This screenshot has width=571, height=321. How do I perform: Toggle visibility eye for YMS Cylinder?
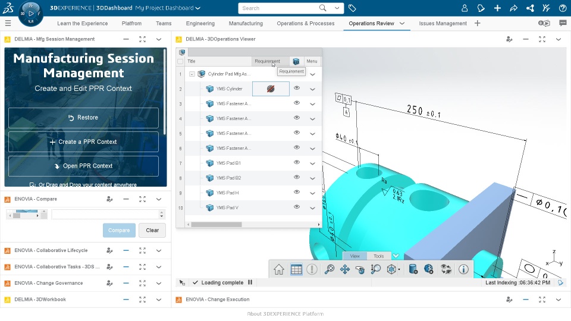(x=297, y=88)
